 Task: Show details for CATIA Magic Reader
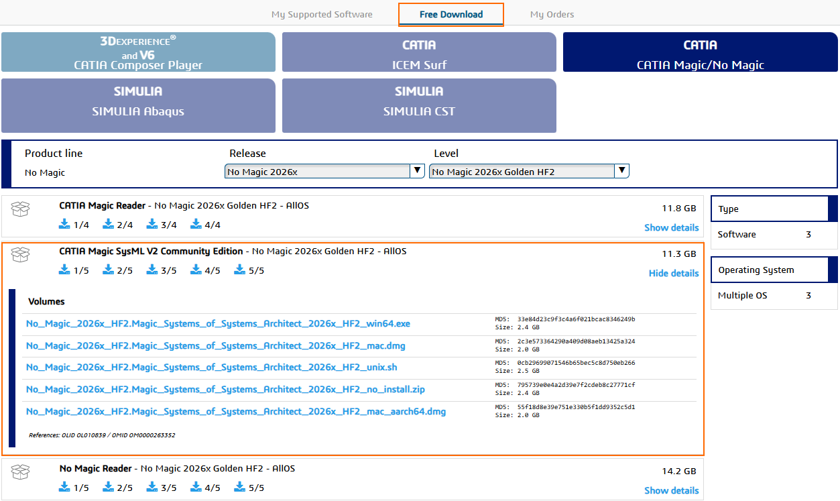point(671,227)
